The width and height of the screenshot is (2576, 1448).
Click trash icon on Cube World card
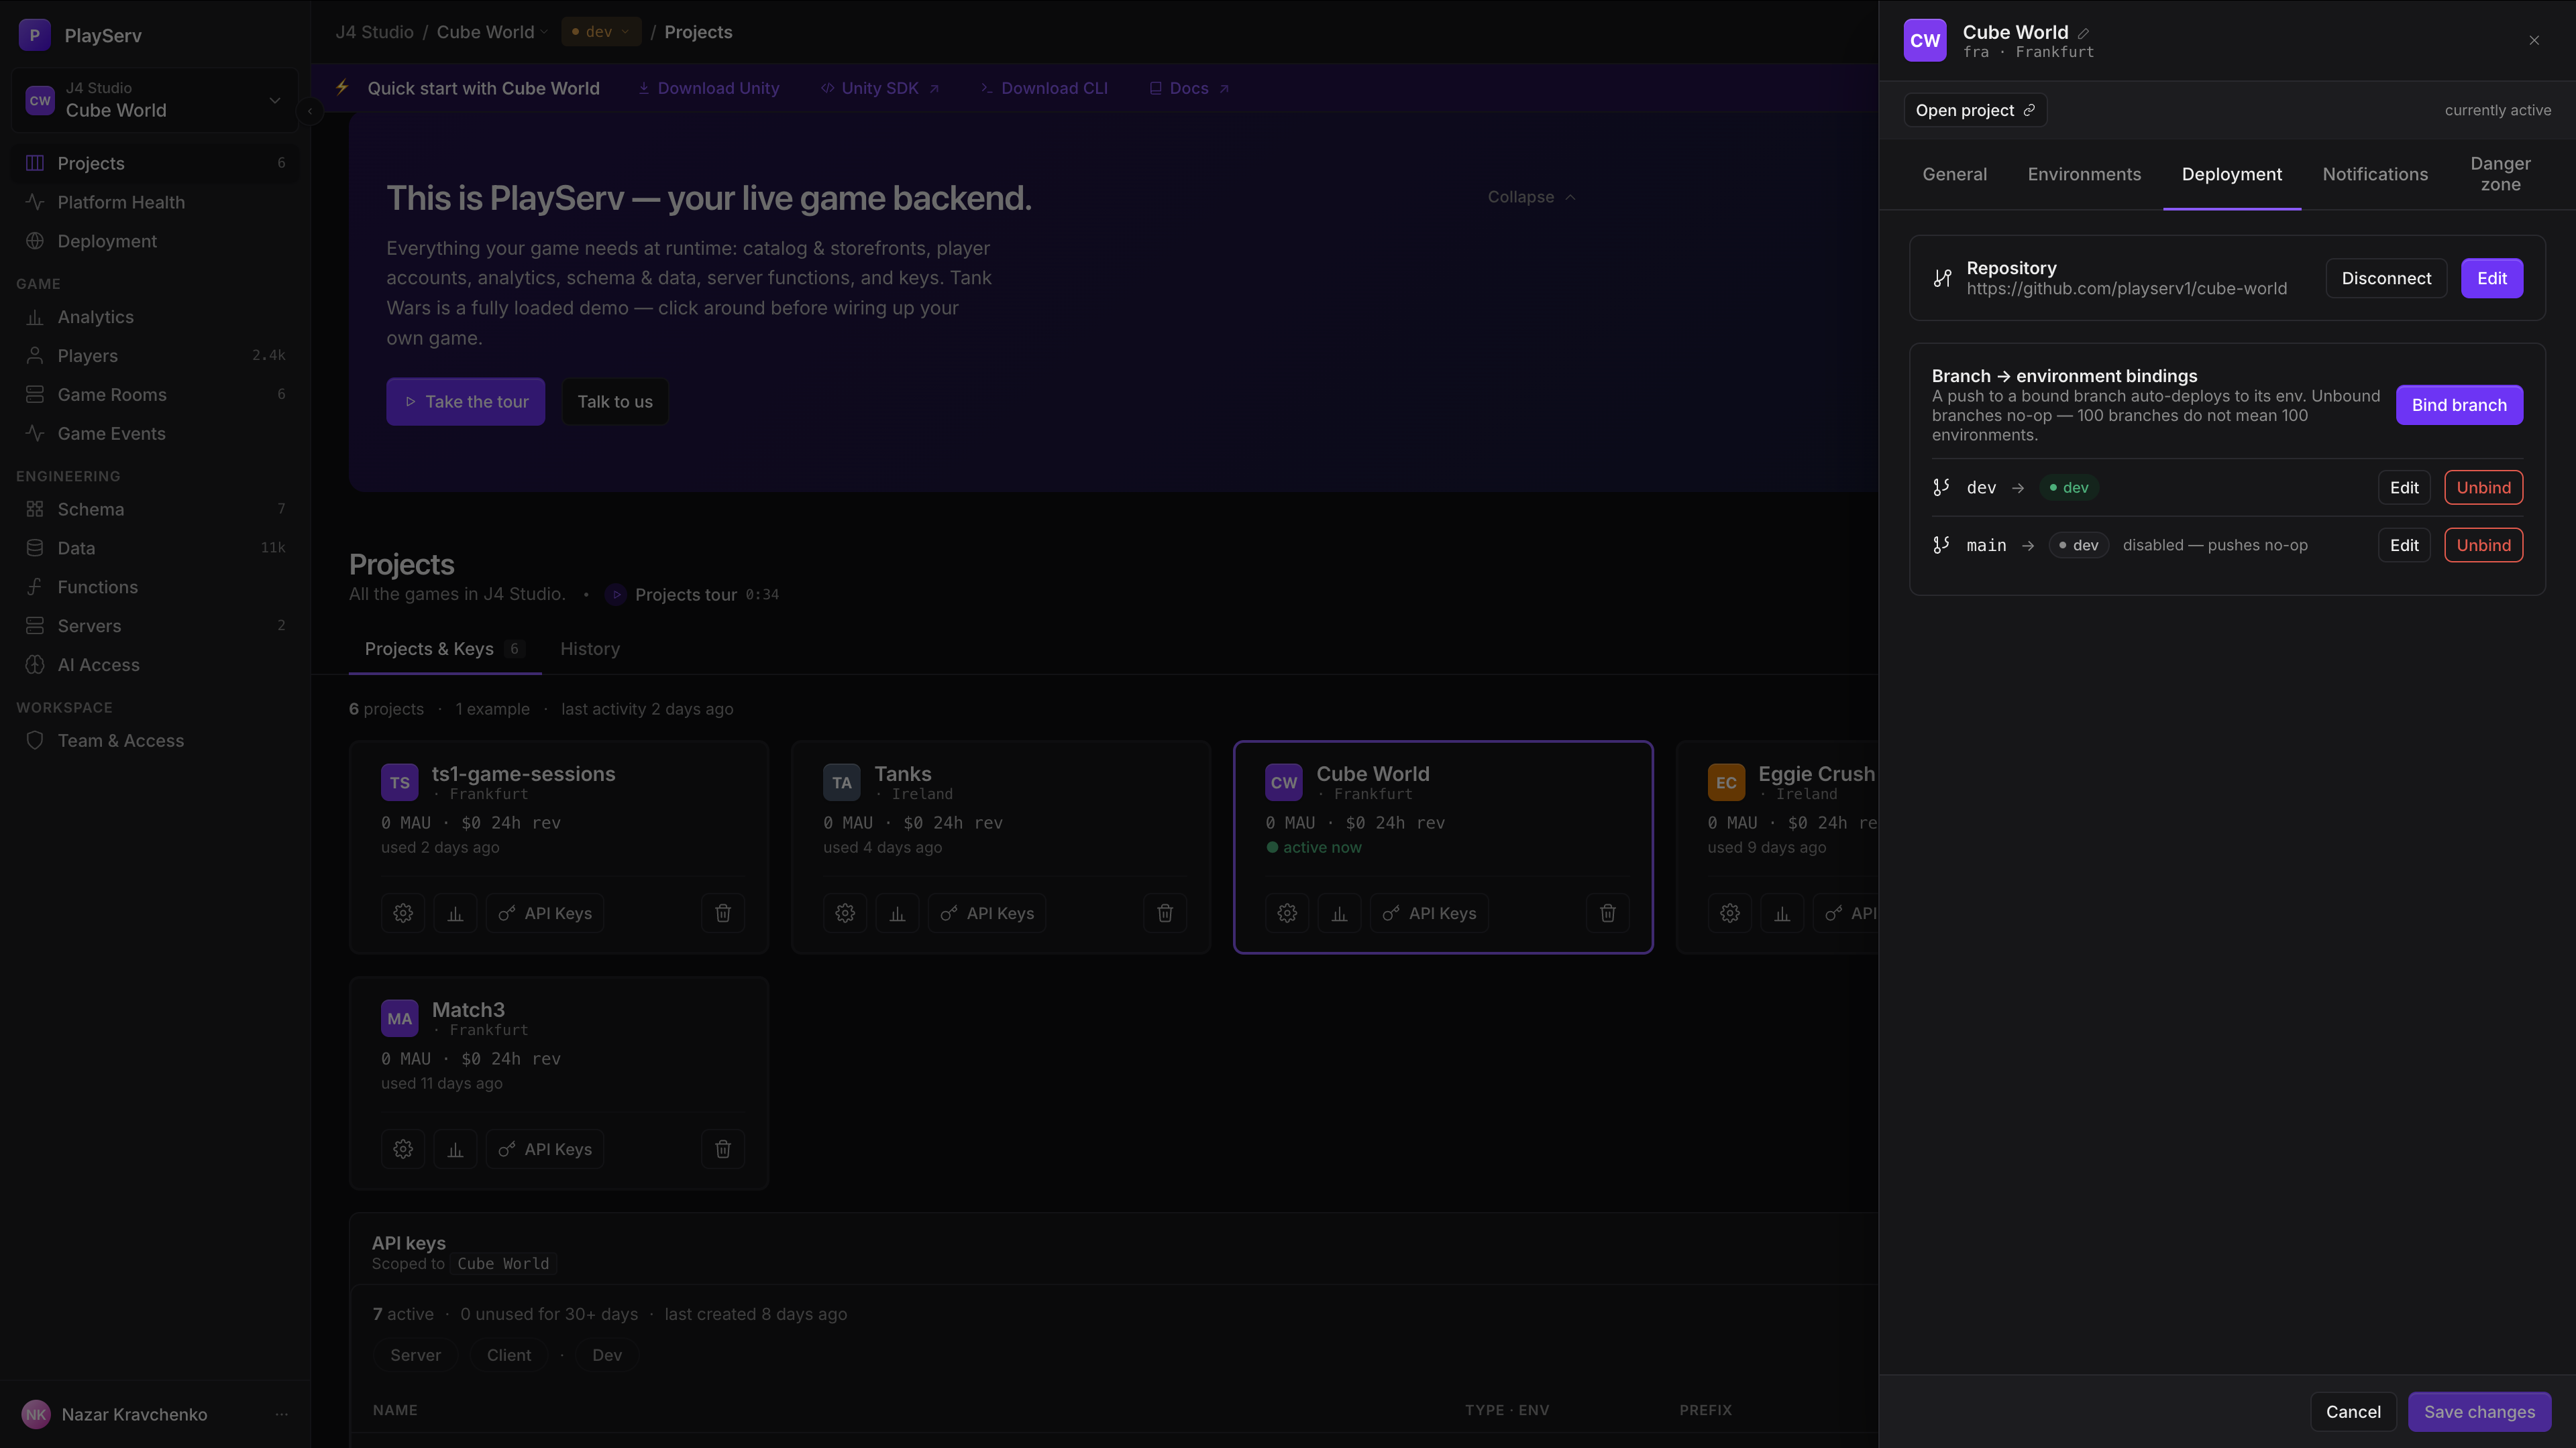(1608, 912)
